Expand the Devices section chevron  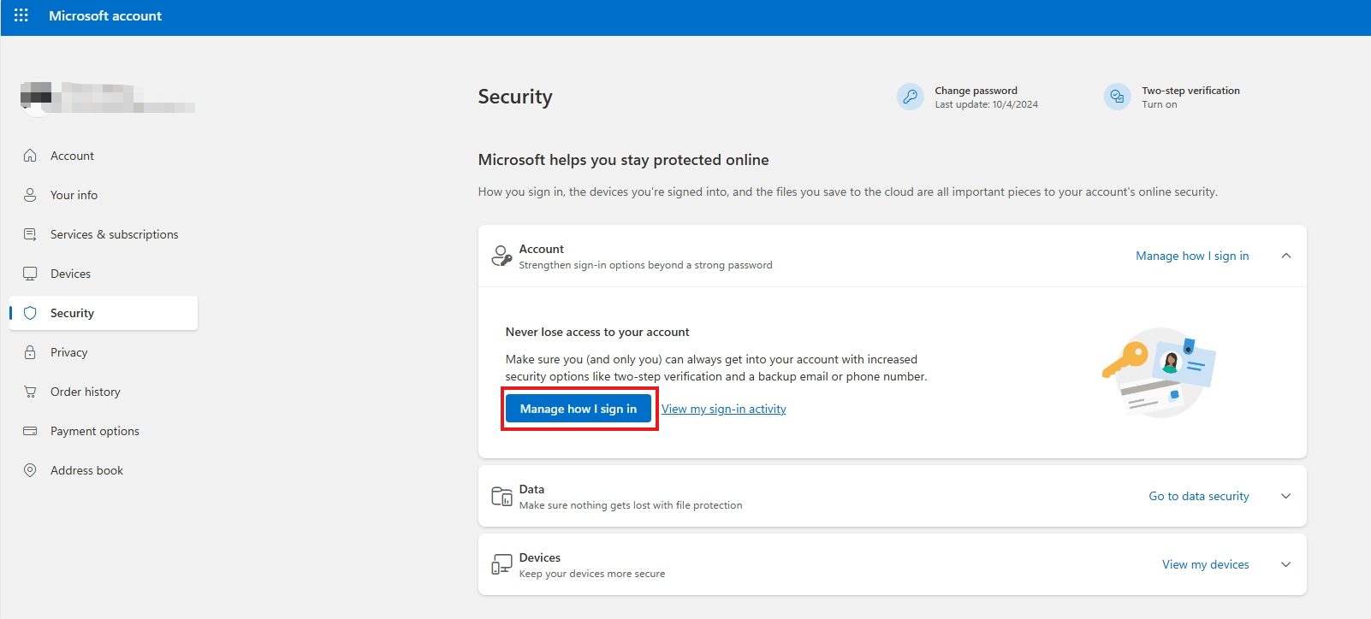click(1286, 564)
